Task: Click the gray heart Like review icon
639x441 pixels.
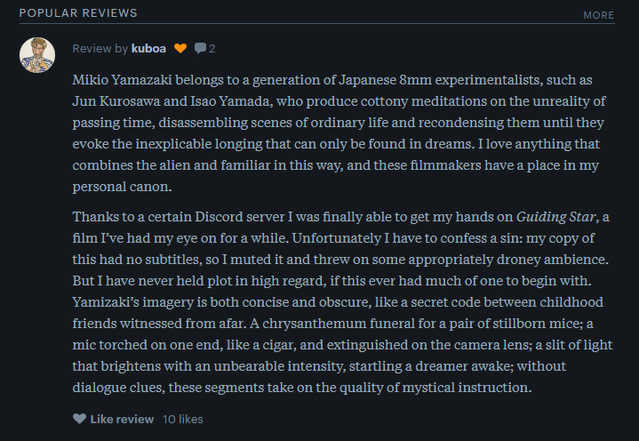Action: click(x=79, y=419)
